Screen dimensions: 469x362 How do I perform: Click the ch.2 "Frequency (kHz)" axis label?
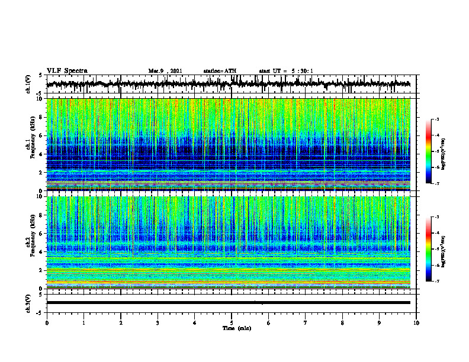pos(33,235)
